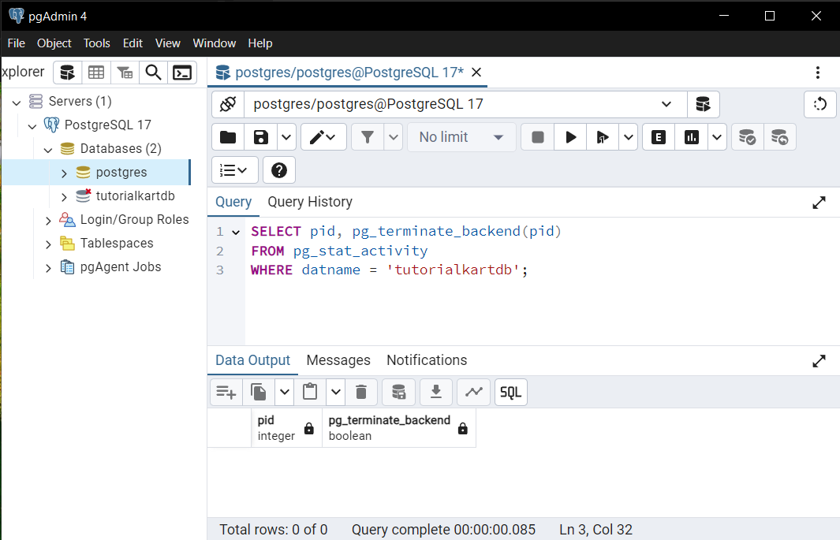The width and height of the screenshot is (840, 540).
Task: Open PSQL Tool from explorer toolbar
Action: point(182,73)
